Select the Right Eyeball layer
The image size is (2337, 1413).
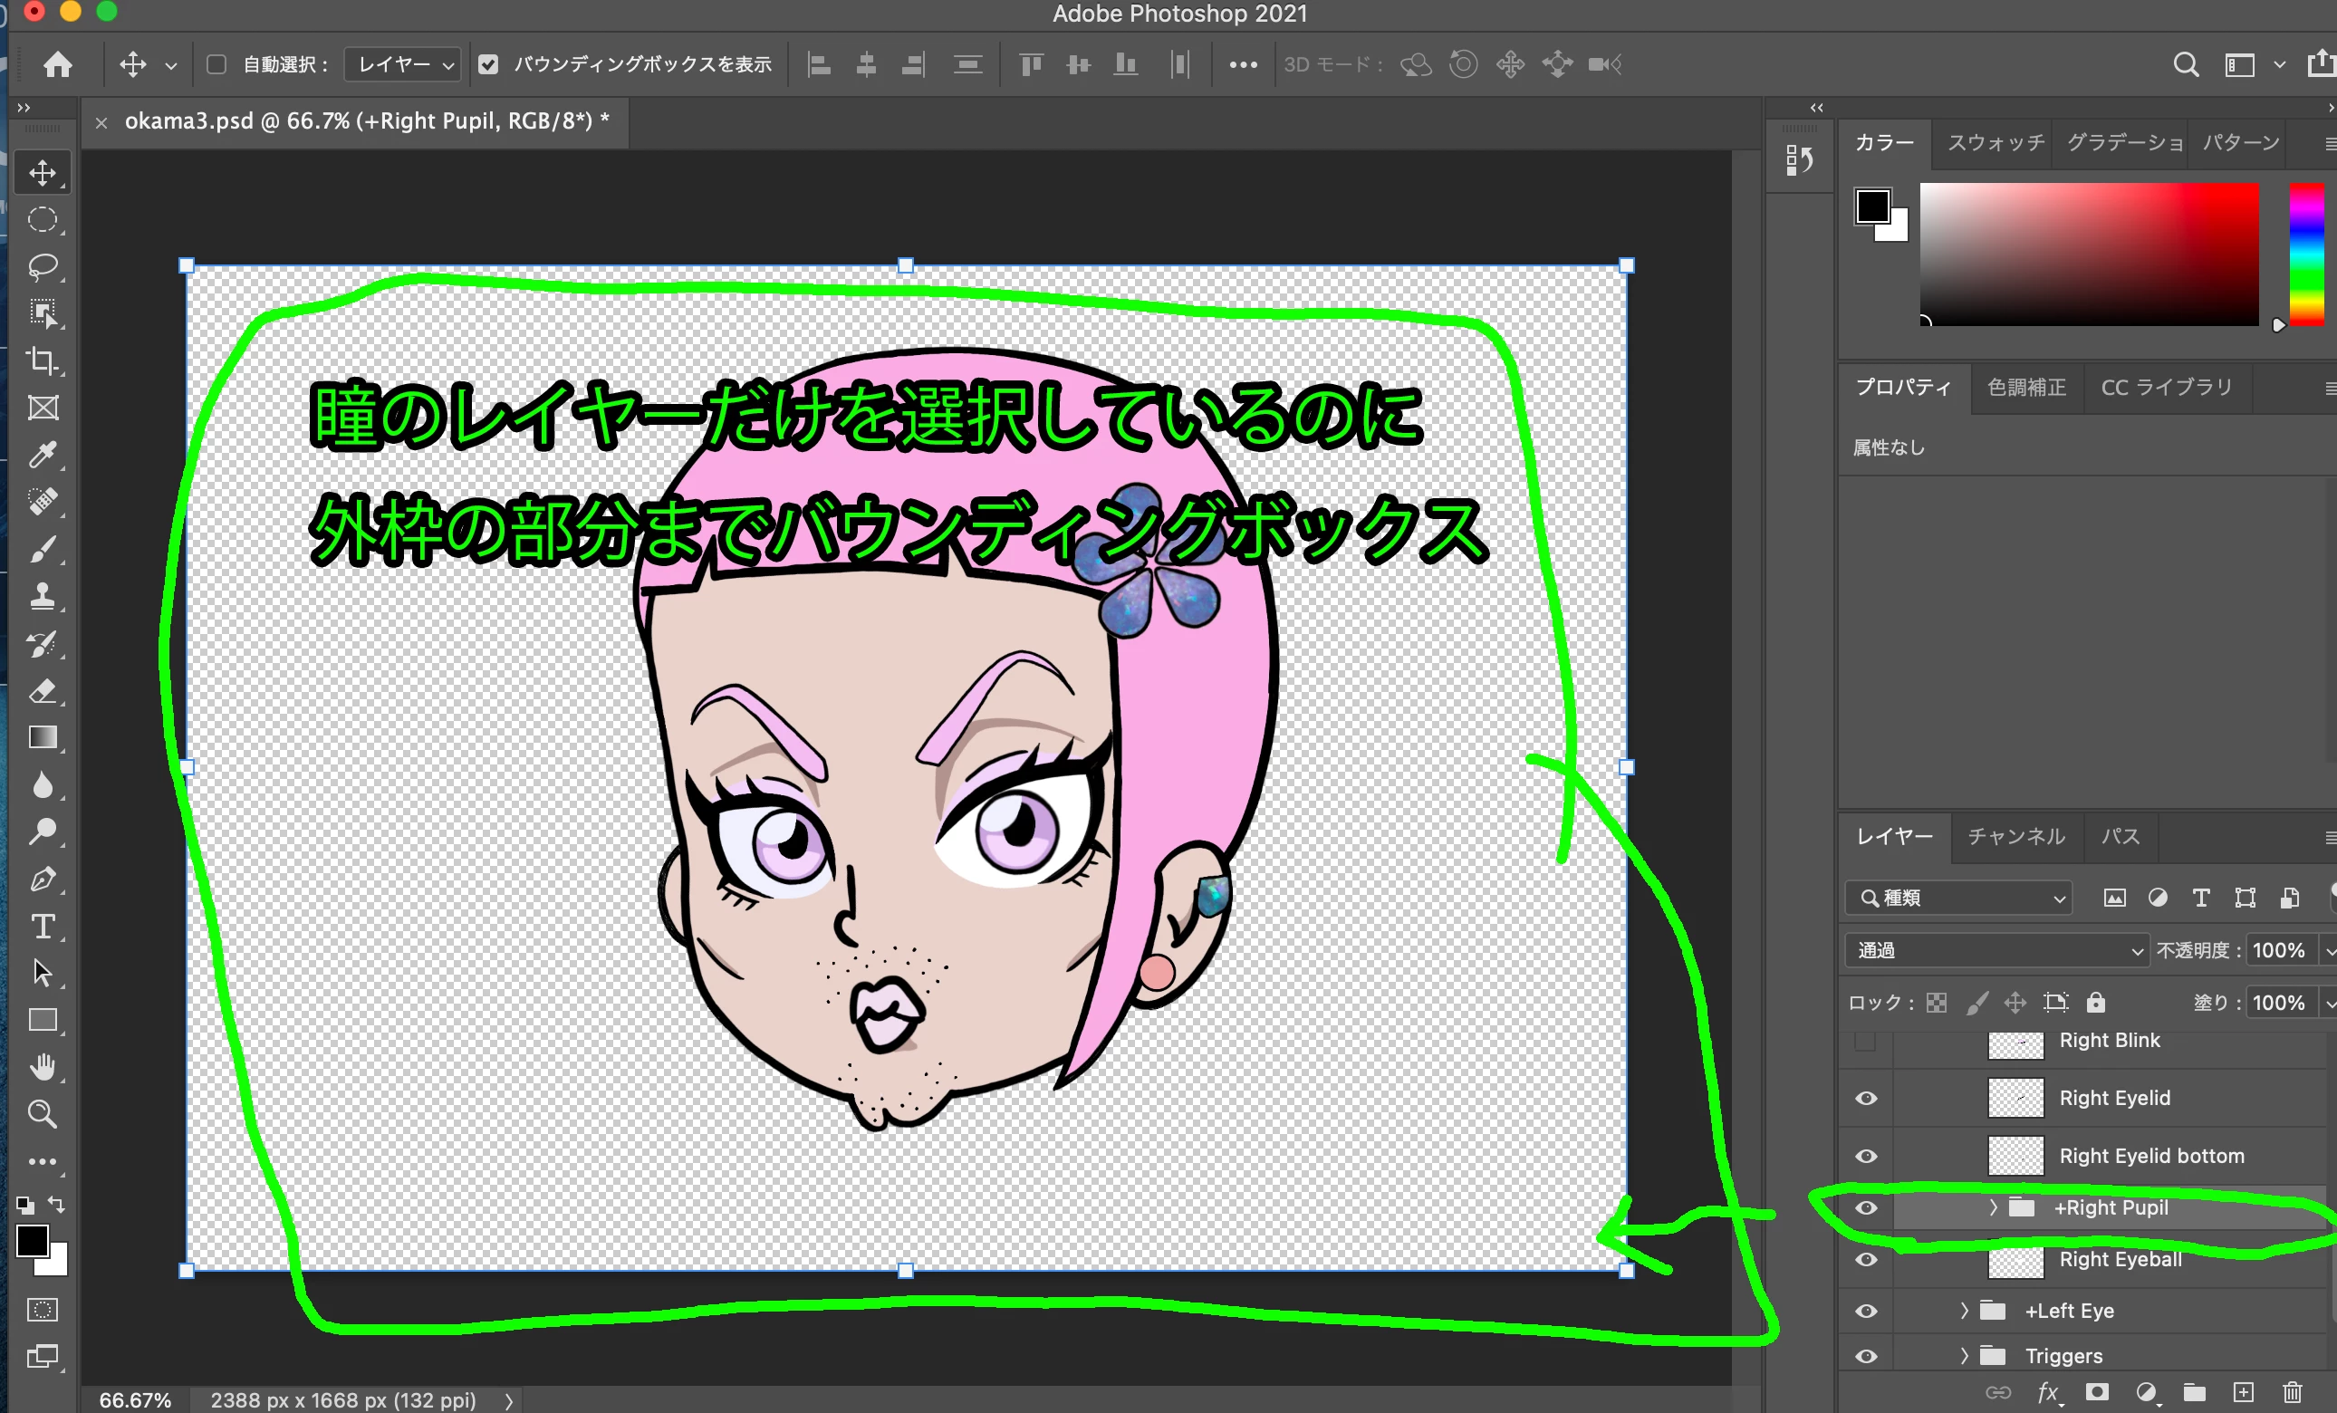pos(2120,1259)
